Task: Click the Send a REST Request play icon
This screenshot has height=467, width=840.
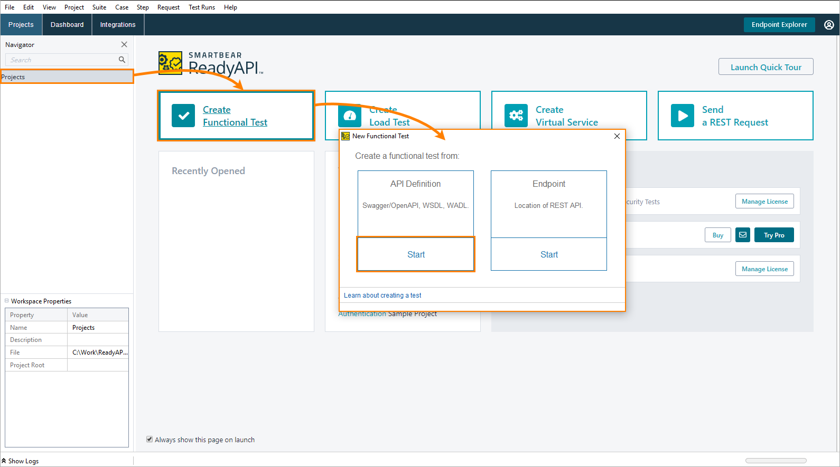Action: pos(683,116)
